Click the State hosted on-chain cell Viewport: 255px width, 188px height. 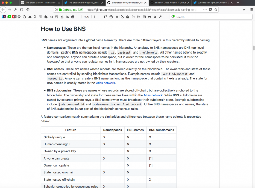(71, 172)
